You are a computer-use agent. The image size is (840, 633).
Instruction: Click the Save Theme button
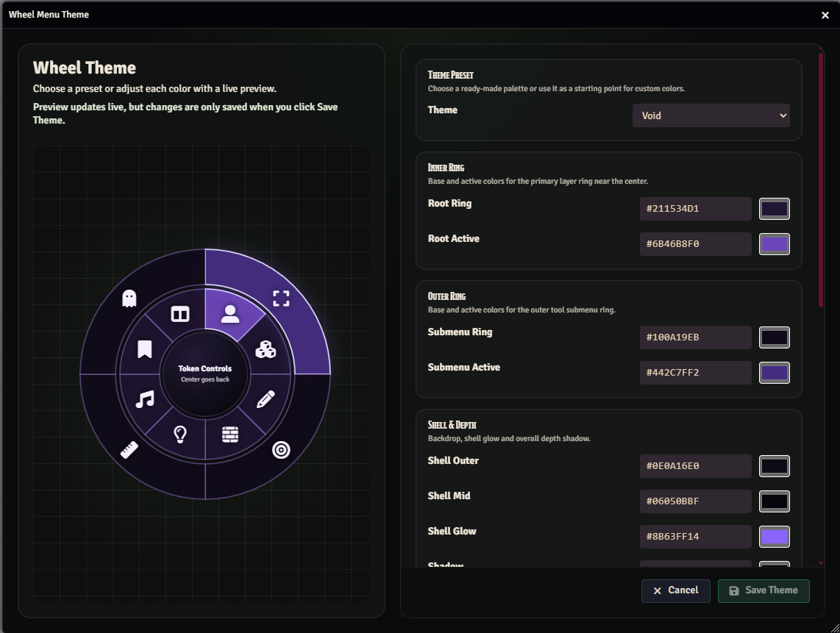[x=764, y=590]
